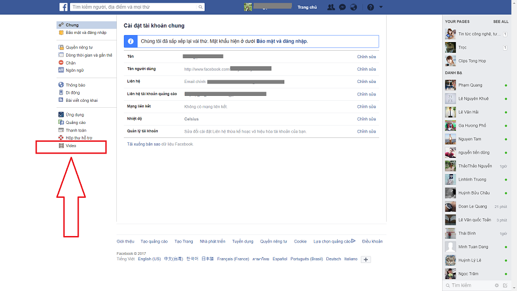Open Tạo Trang footer link
The height and width of the screenshot is (291, 517).
(x=184, y=241)
